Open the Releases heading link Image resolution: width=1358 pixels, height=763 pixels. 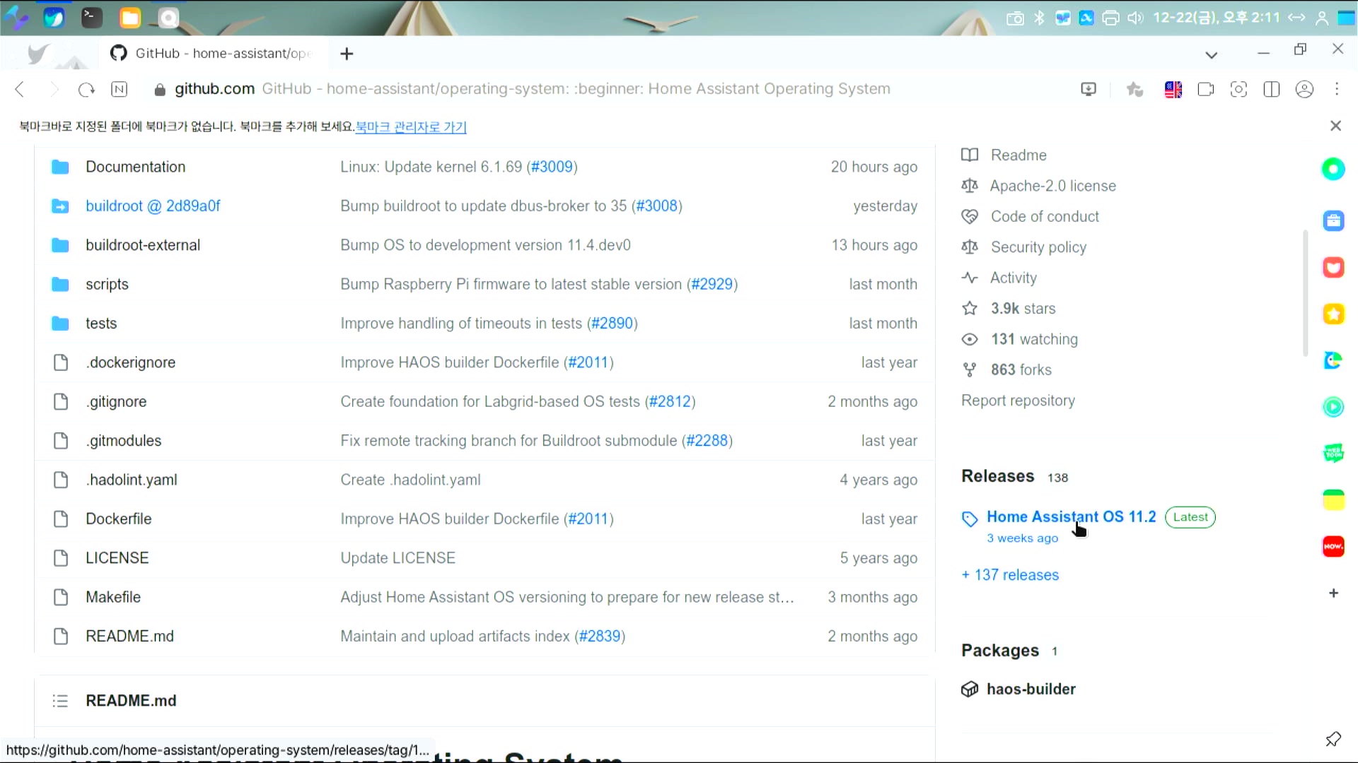click(997, 476)
